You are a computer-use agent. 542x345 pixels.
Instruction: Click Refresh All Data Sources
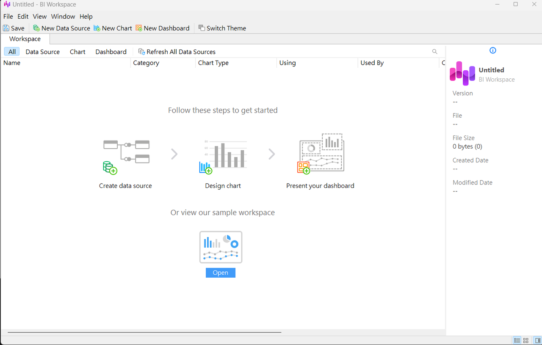[177, 52]
